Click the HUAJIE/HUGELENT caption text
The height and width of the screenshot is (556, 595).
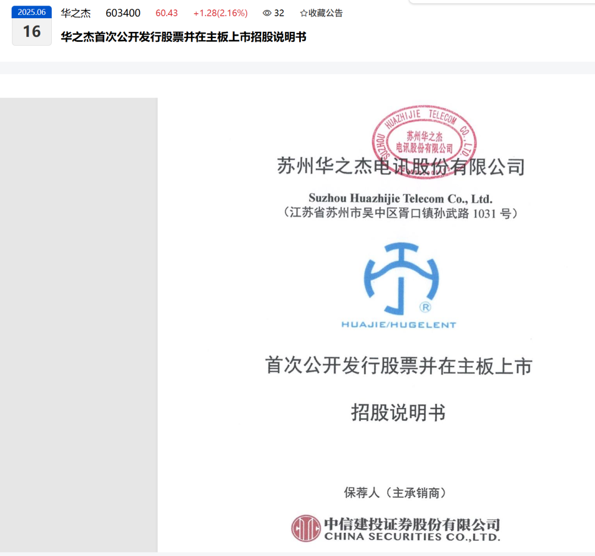(x=399, y=325)
